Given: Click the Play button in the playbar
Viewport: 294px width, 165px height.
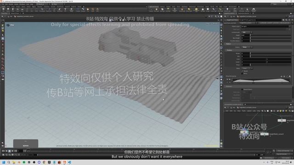Looking at the screenshot, I should click(12, 151).
